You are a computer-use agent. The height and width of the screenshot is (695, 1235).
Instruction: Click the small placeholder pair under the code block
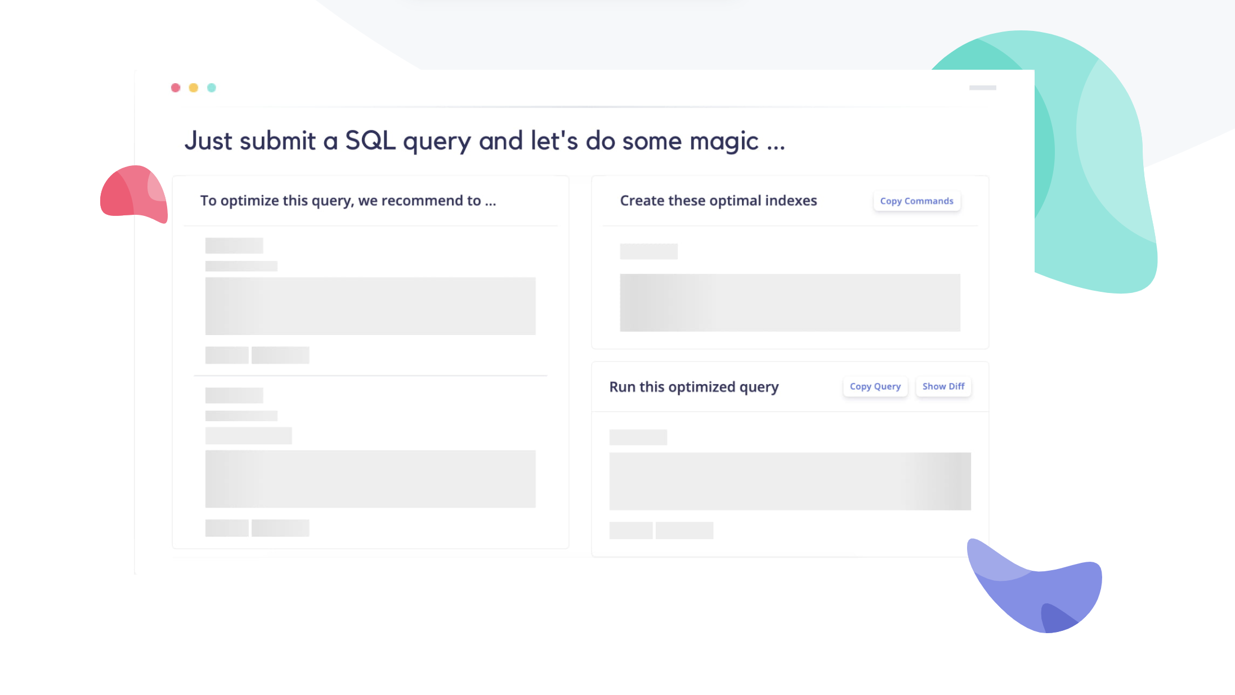(x=257, y=355)
